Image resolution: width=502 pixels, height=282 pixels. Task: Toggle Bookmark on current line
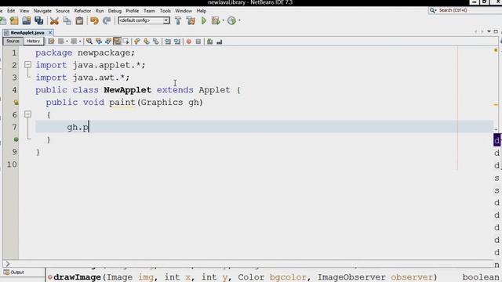pyautogui.click(x=155, y=42)
